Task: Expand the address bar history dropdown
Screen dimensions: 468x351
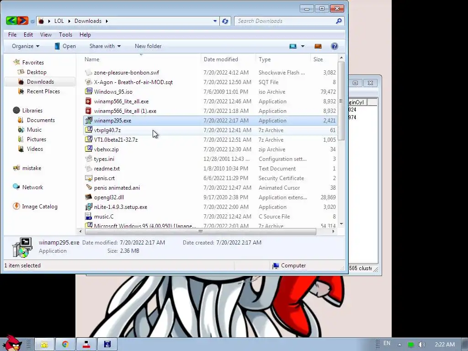Action: [215, 21]
